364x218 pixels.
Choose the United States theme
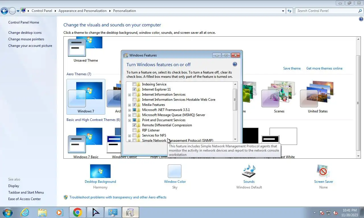coord(318,97)
